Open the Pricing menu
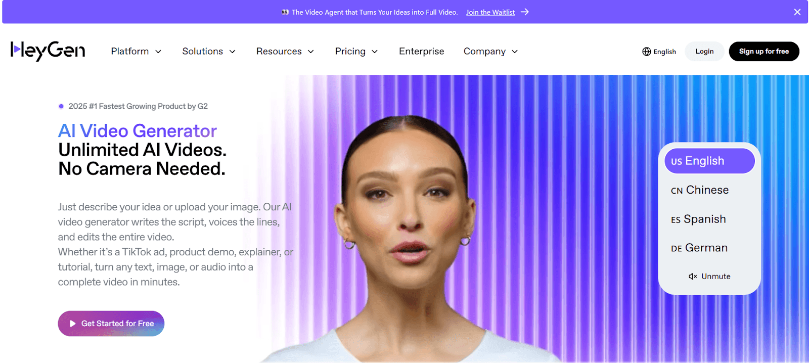809x363 pixels. (x=356, y=52)
